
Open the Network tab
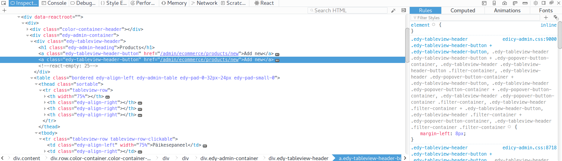204,3
